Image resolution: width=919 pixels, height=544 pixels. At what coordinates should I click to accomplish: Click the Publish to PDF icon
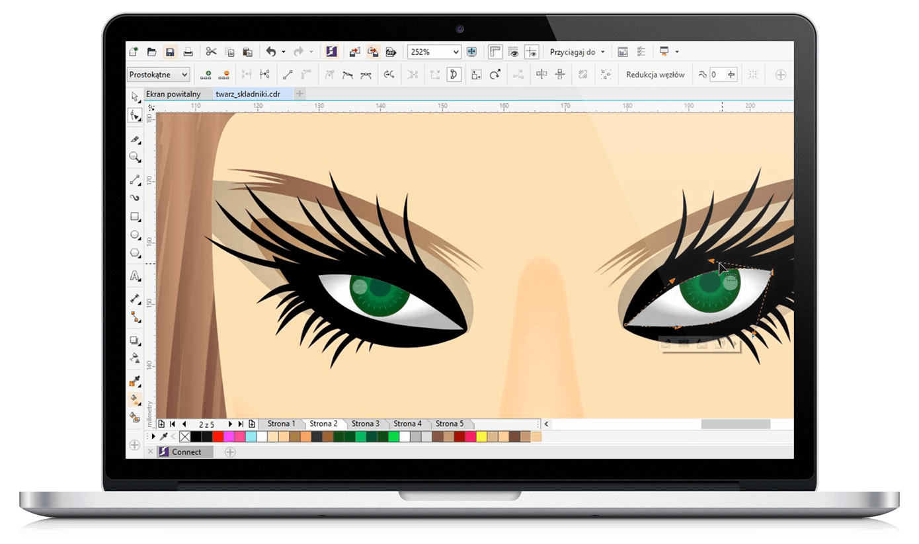click(x=391, y=52)
